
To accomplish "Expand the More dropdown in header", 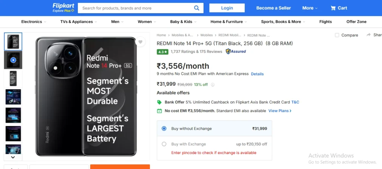I will coord(310,8).
